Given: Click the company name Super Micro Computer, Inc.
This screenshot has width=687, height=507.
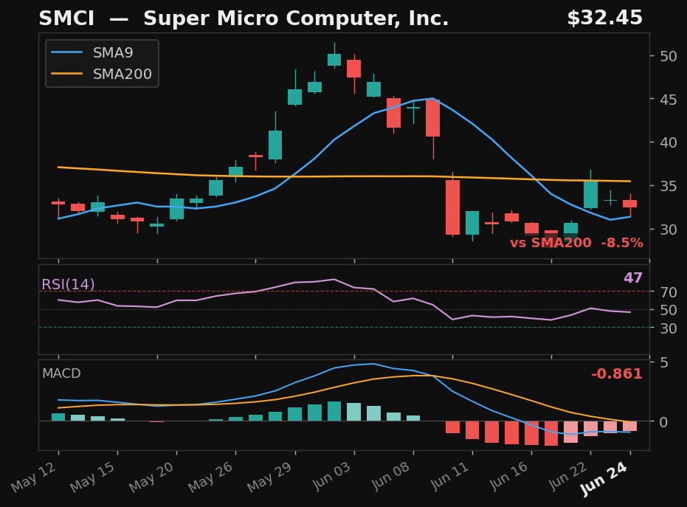Looking at the screenshot, I should (x=296, y=19).
